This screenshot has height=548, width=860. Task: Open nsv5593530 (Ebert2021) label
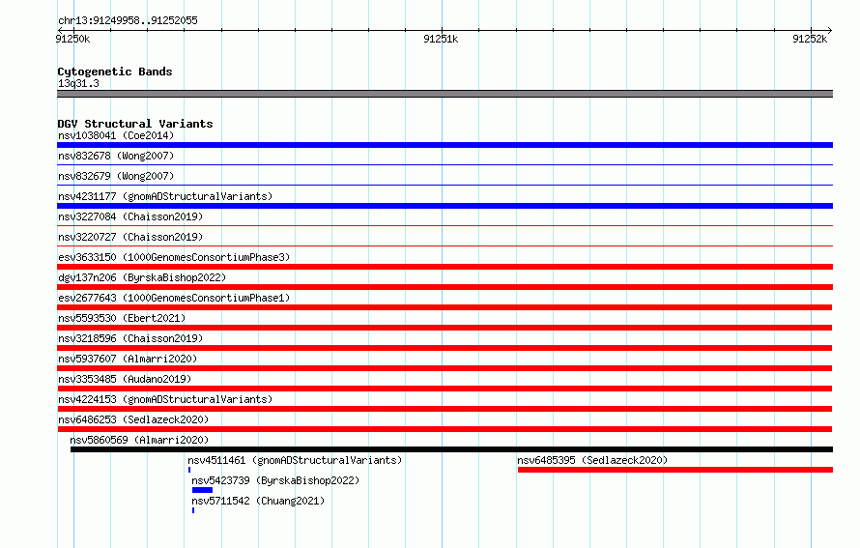point(122,318)
